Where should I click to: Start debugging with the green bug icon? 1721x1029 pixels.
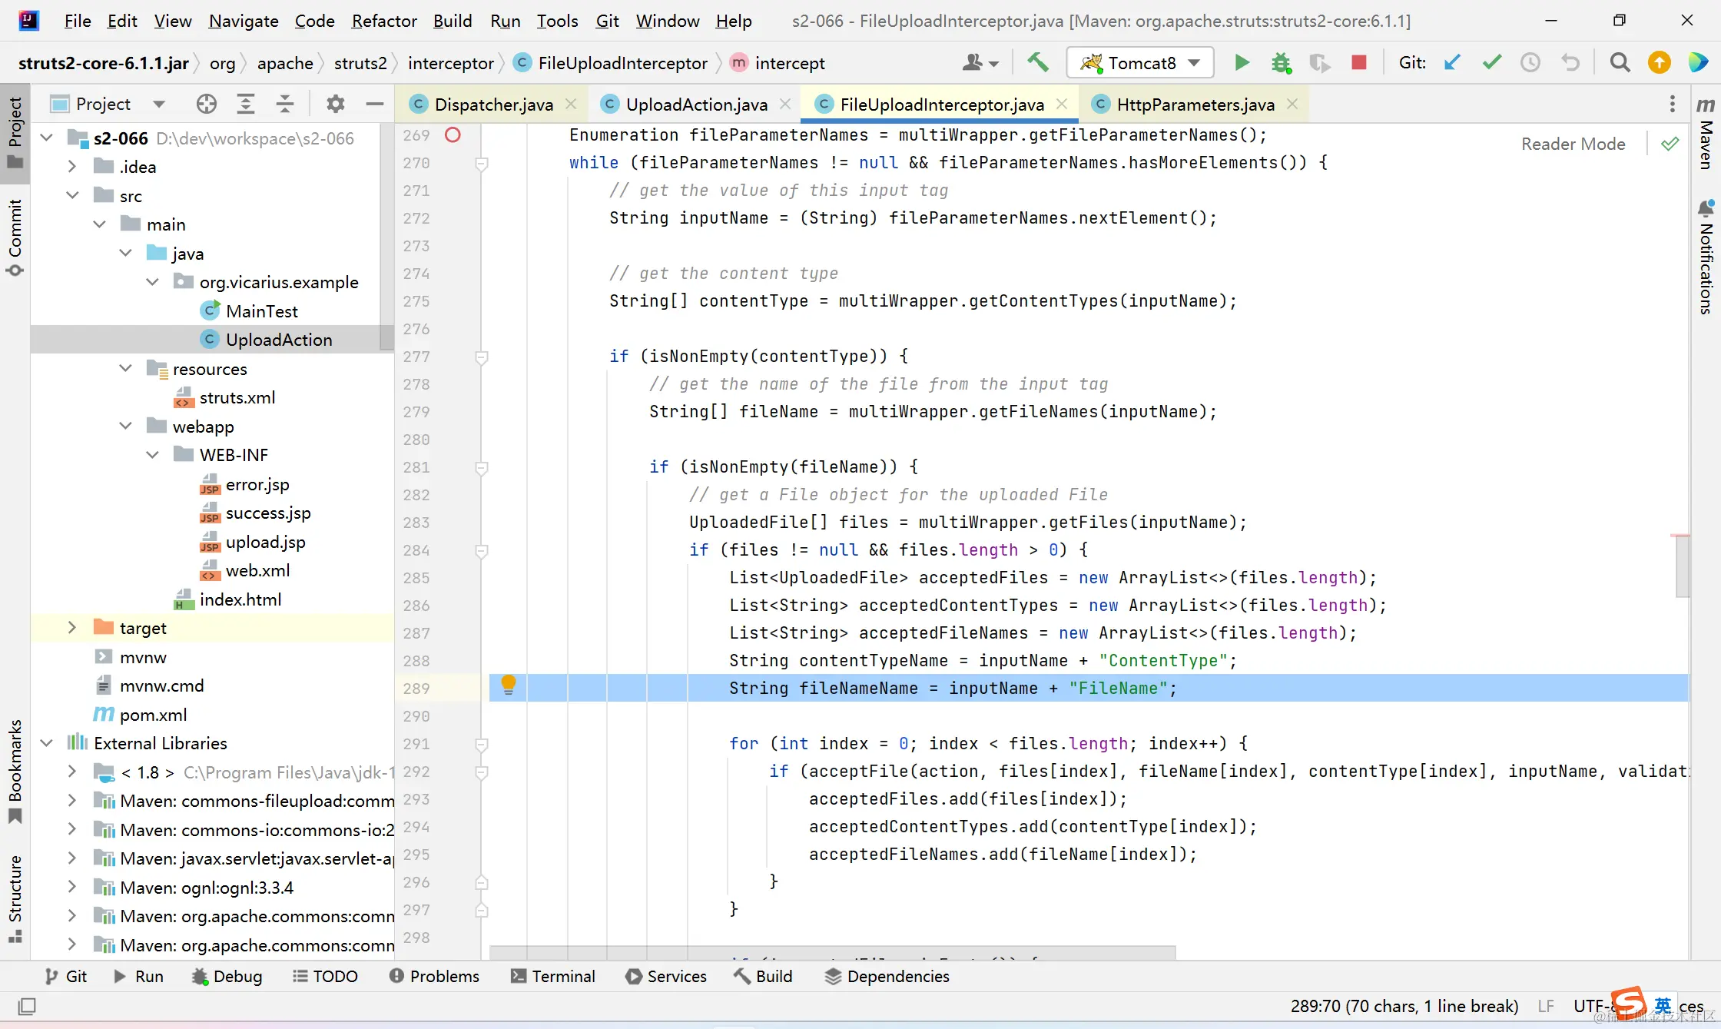[x=1281, y=62]
